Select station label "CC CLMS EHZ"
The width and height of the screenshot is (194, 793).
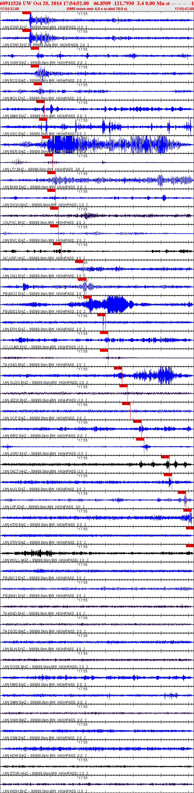tap(15, 347)
